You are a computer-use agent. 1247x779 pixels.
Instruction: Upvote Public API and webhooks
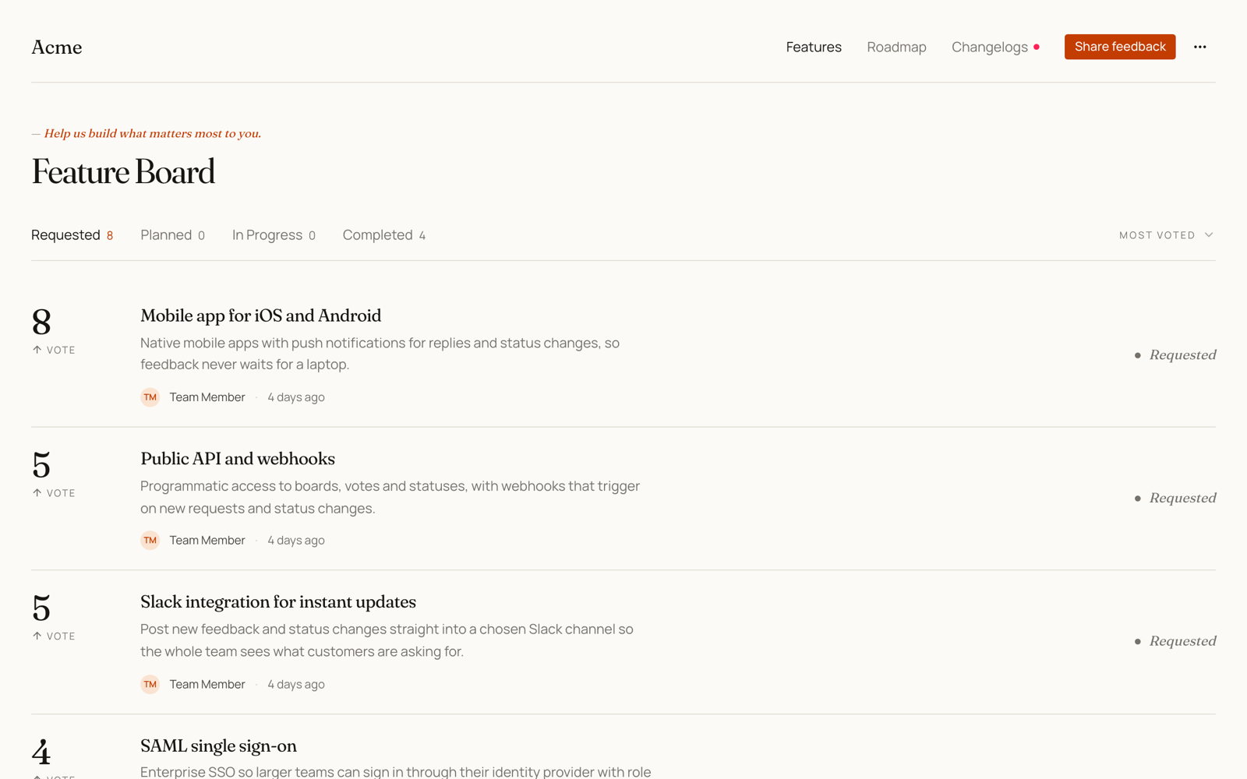[x=54, y=493]
